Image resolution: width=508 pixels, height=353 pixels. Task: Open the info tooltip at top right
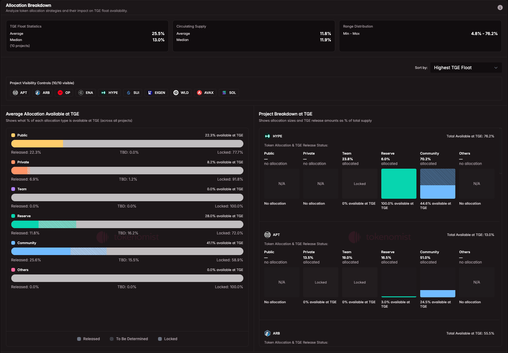click(500, 7)
